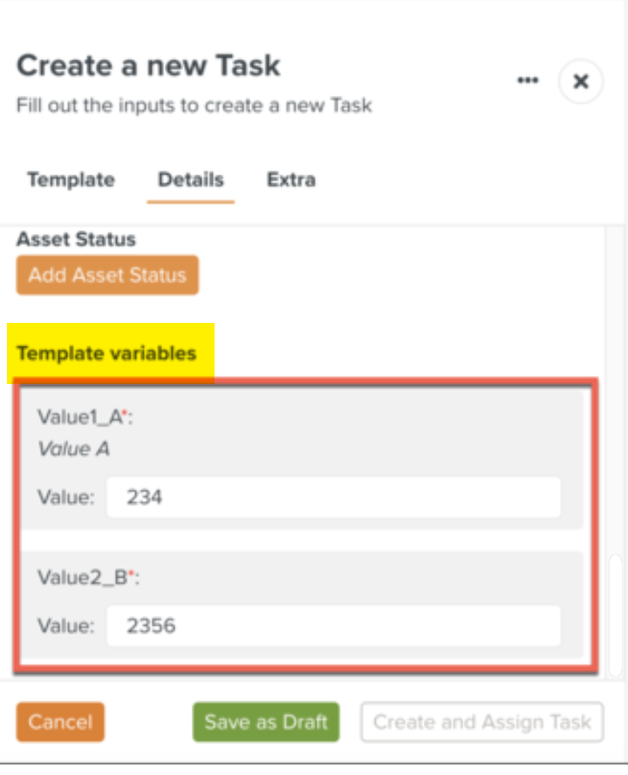Close the Create a new Task dialog
628x775 pixels.
(x=581, y=81)
